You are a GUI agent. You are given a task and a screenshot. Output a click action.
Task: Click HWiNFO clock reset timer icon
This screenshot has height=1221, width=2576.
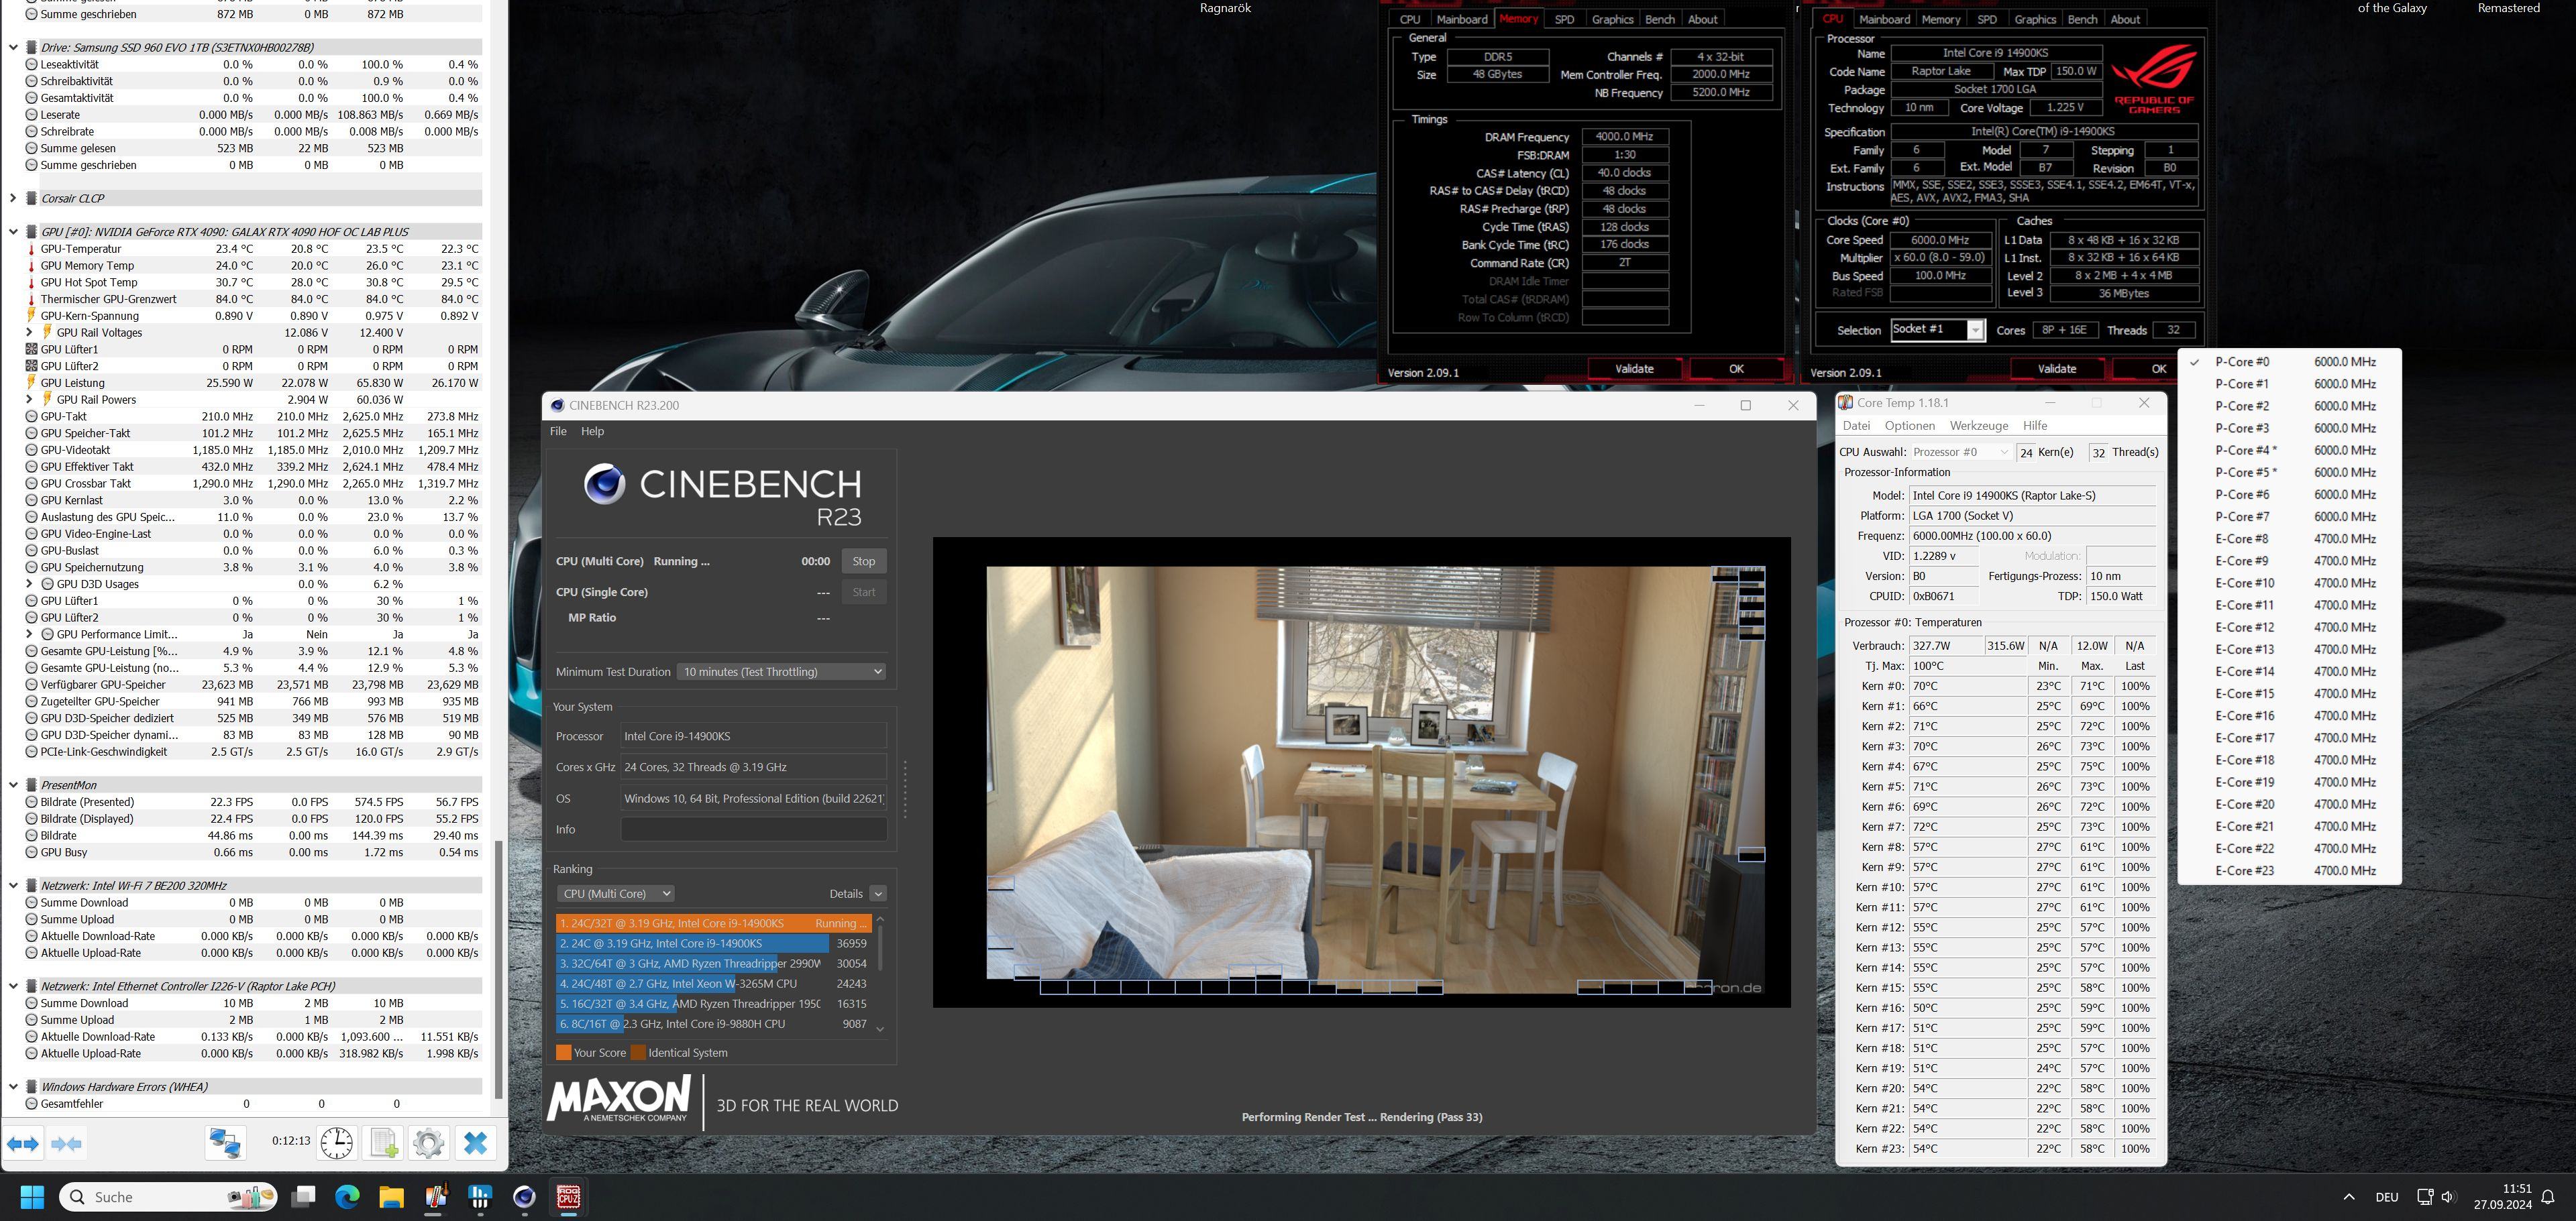(337, 1143)
